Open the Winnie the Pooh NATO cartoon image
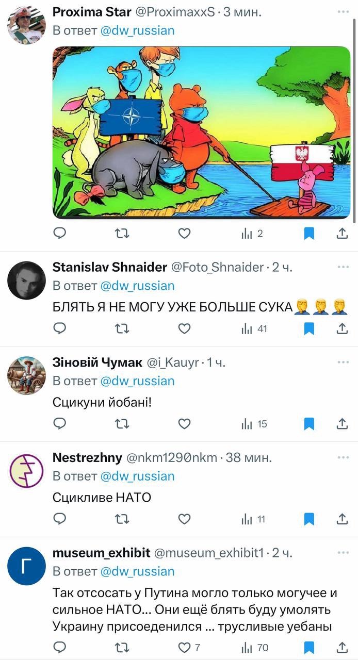 [202, 133]
